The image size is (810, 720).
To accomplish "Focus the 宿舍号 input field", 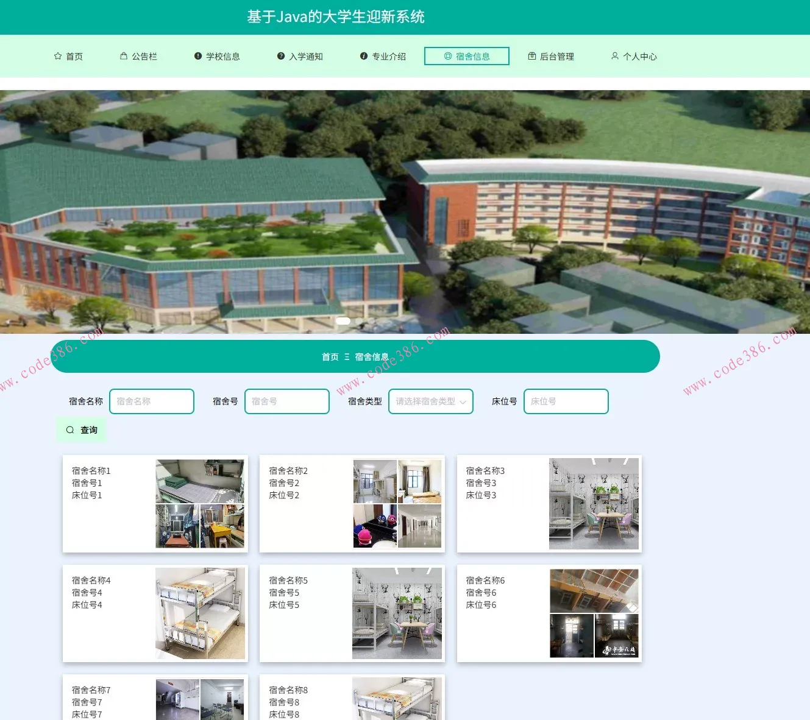I will [287, 401].
